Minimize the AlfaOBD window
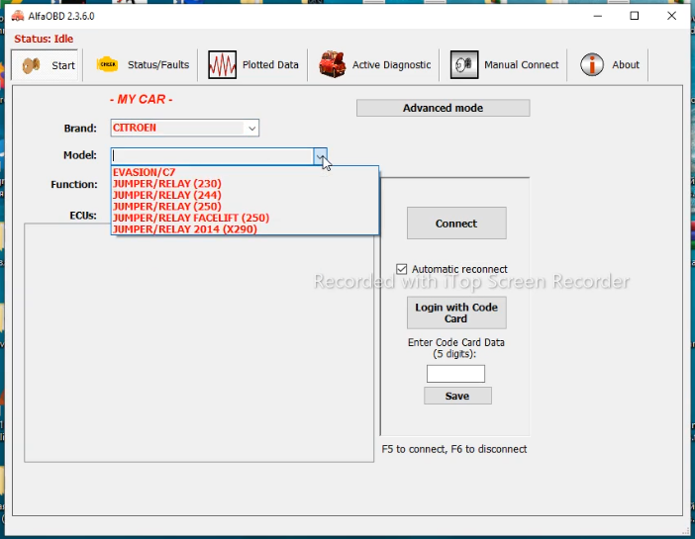The height and width of the screenshot is (539, 695). click(598, 16)
